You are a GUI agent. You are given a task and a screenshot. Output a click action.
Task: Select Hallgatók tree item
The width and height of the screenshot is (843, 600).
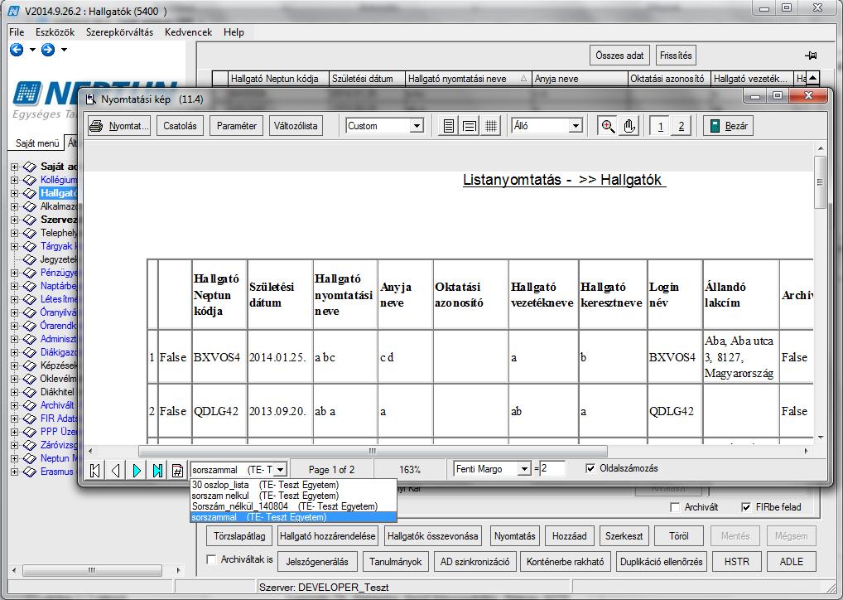59,193
